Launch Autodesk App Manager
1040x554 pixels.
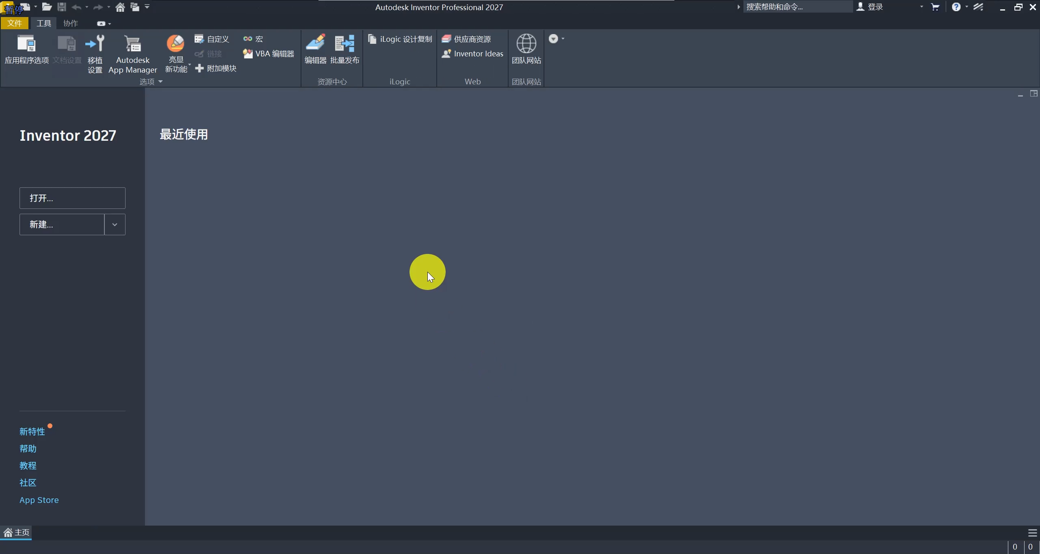(133, 54)
